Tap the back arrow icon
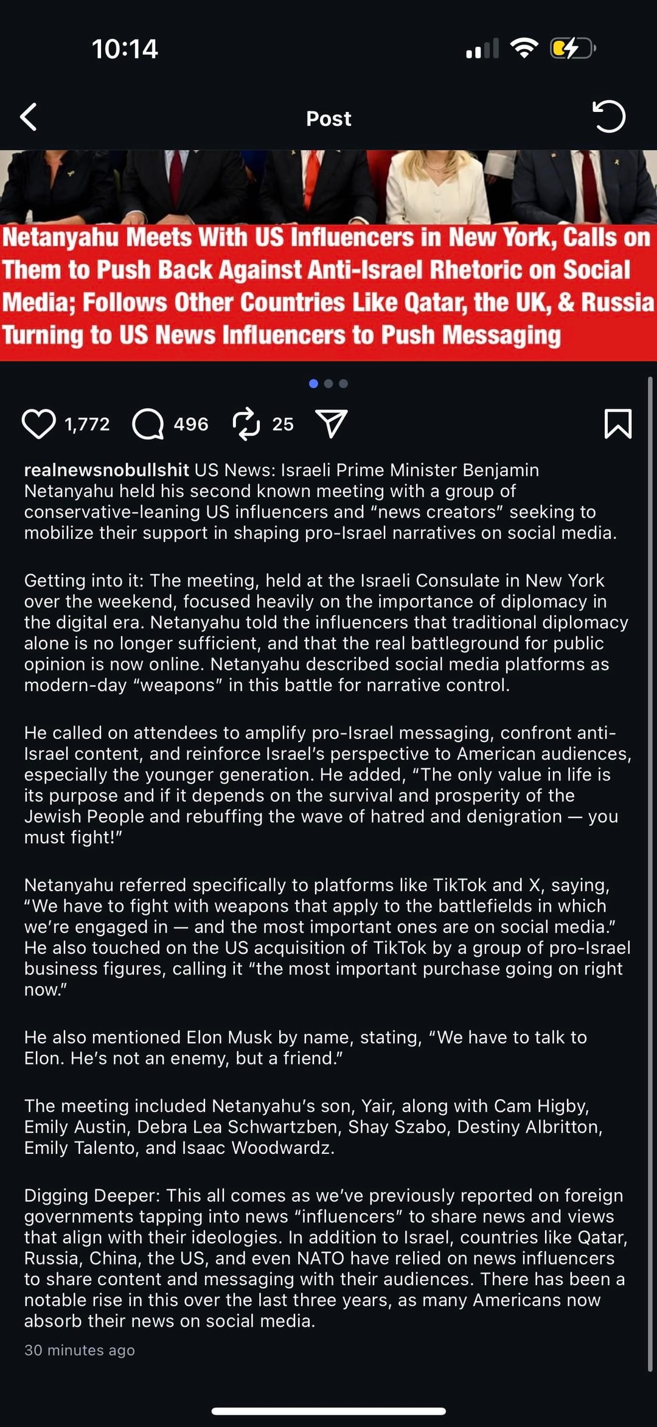The width and height of the screenshot is (657, 1427). click(x=29, y=117)
